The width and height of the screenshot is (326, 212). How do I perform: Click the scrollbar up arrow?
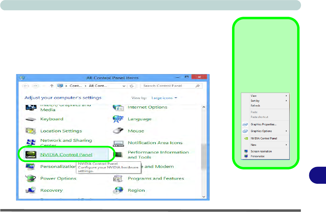click(203, 107)
